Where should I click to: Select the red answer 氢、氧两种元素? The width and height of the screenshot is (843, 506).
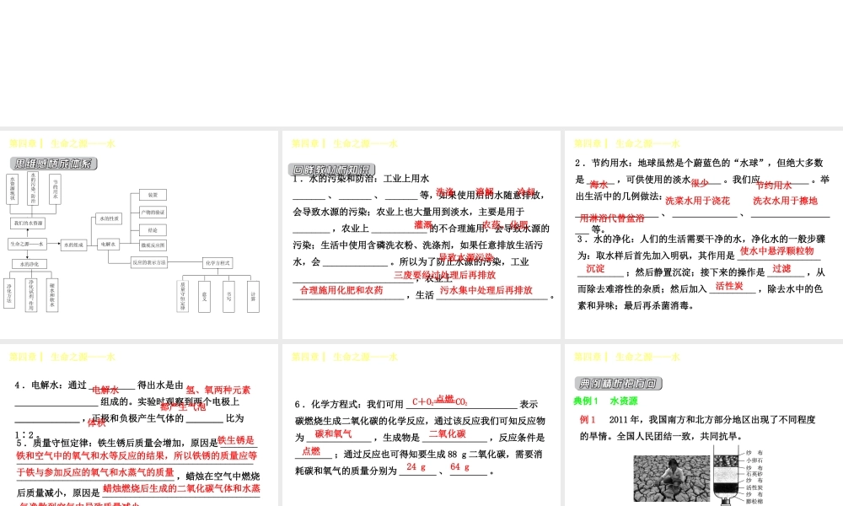[217, 390]
